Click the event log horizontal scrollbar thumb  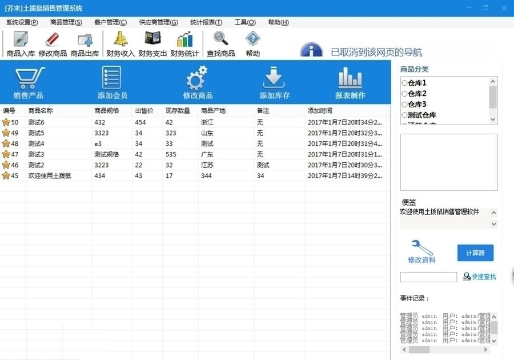click(419, 350)
